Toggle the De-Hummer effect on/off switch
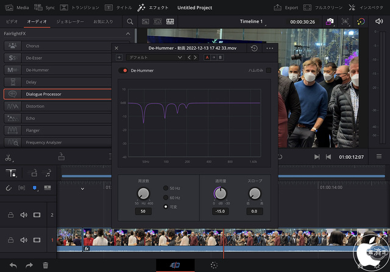The image size is (390, 272). [125, 71]
